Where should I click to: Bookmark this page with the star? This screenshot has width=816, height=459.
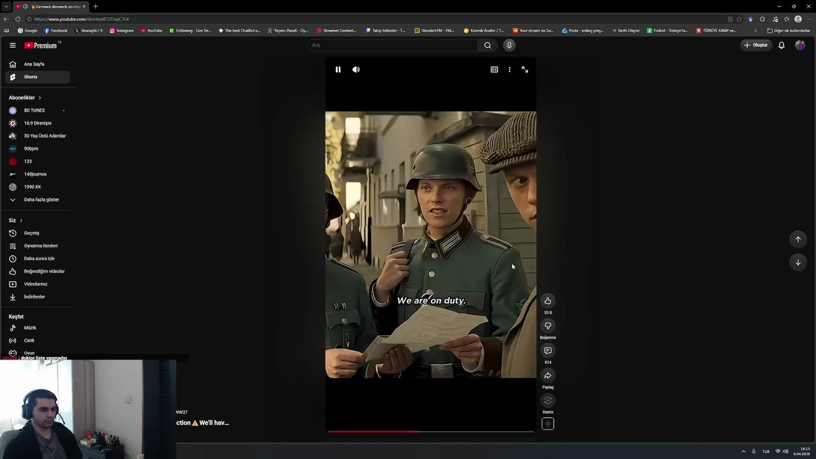(x=739, y=19)
